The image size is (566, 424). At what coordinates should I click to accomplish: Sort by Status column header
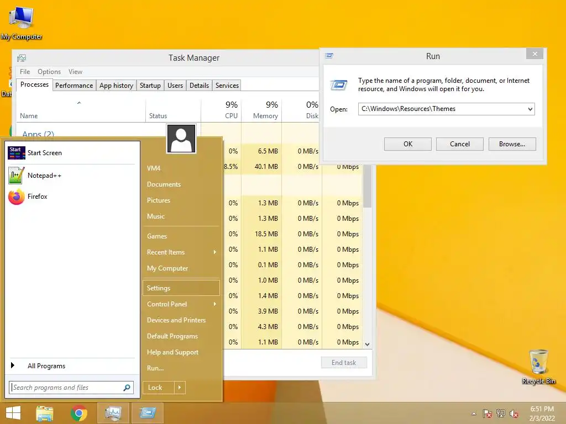pyautogui.click(x=173, y=110)
